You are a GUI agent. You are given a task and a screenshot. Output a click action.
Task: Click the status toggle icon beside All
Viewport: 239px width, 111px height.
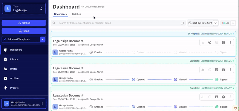point(224,23)
